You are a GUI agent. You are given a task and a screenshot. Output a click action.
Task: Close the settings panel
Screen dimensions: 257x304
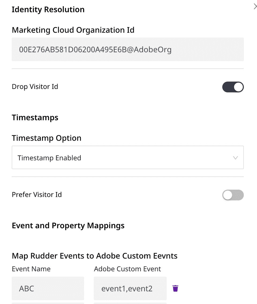pyautogui.click(x=255, y=7)
